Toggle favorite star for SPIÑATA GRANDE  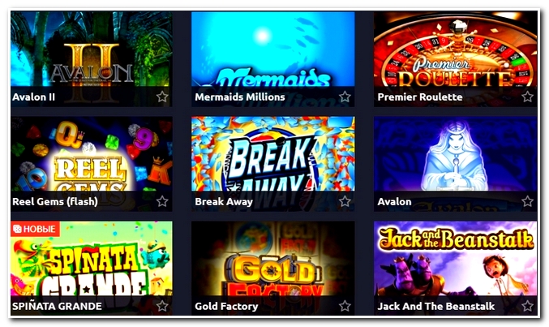[162, 306]
